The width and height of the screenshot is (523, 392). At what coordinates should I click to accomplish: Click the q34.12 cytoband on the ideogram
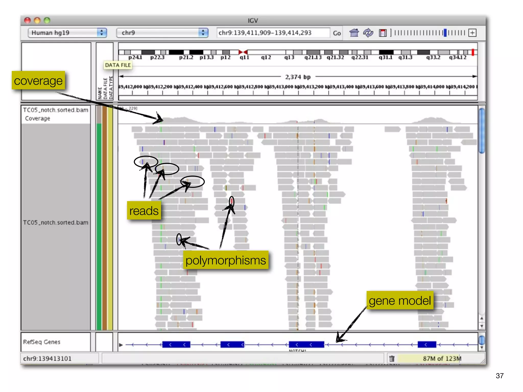[x=458, y=52]
